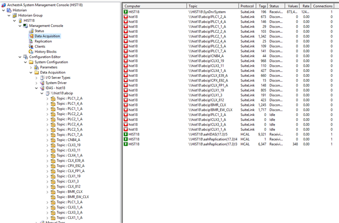Viewport: 339px width, 223px height.
Task: Click the Management Console icon
Action: point(25,26)
